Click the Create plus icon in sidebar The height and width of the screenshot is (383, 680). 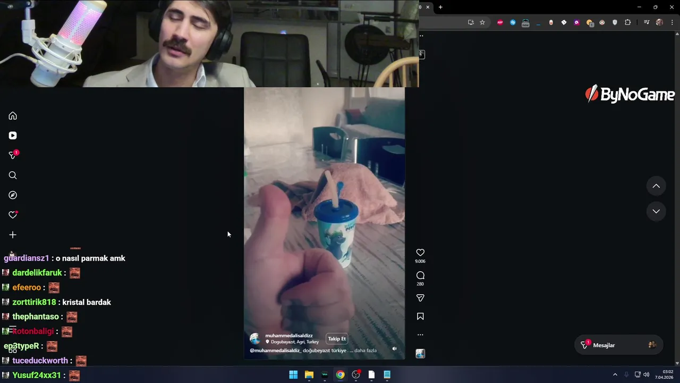13,235
